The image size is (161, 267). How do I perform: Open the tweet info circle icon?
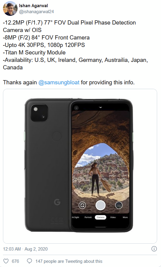[154, 249]
